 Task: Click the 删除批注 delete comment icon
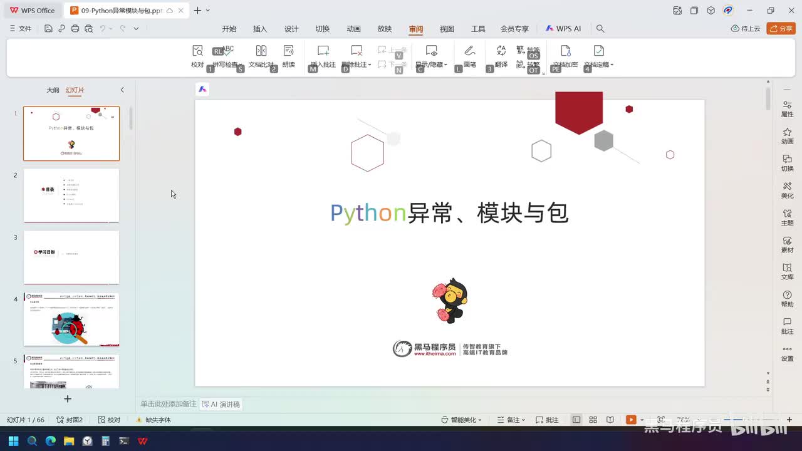tap(357, 51)
